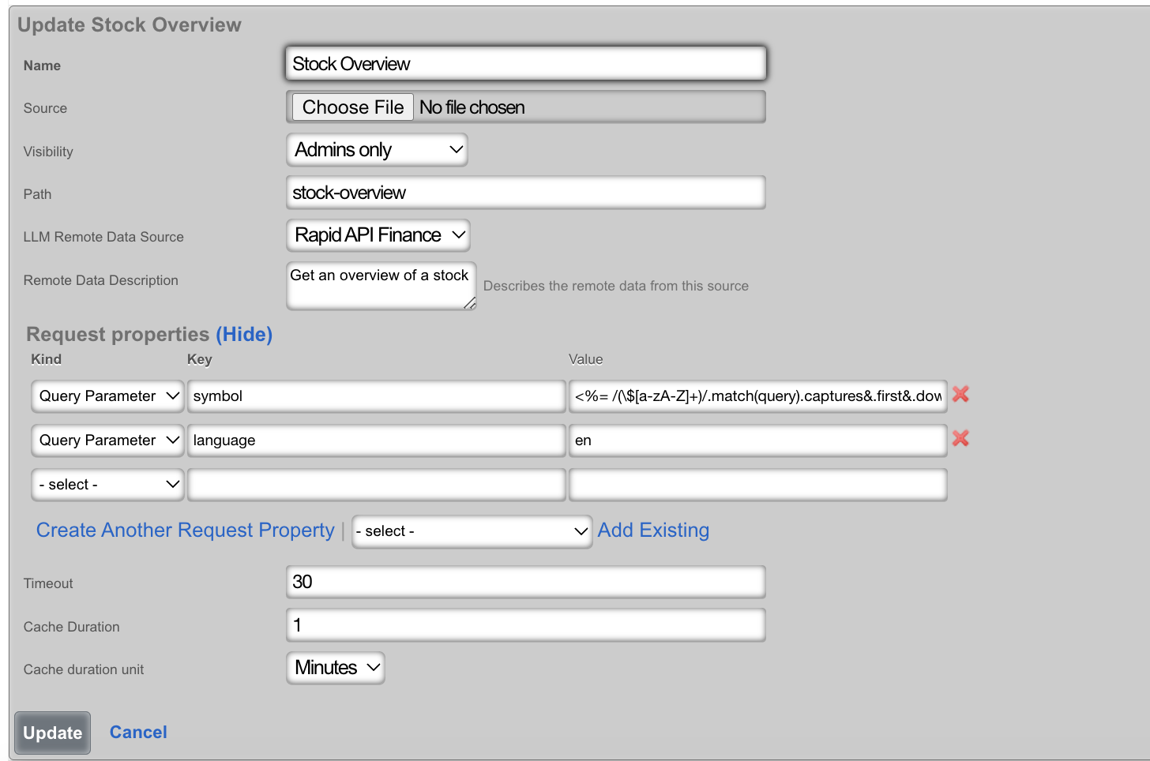
Task: Click the Timeout field showing 30
Action: (525, 583)
